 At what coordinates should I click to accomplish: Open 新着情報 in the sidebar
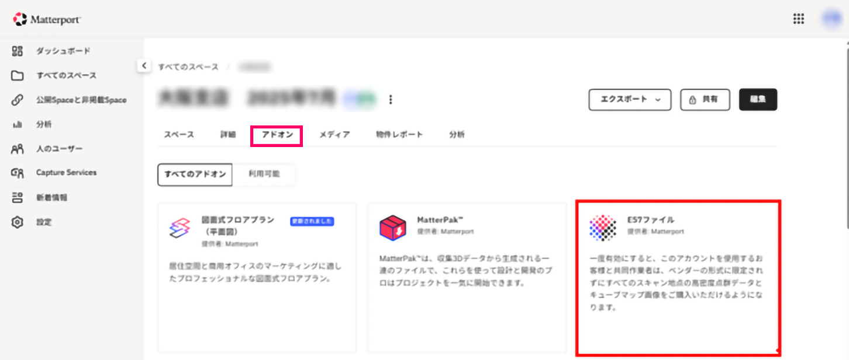(51, 197)
